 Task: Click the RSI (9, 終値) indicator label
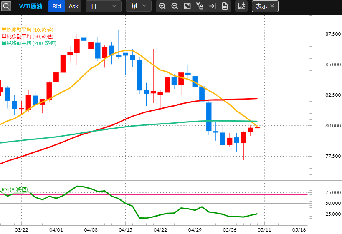pyautogui.click(x=15, y=189)
